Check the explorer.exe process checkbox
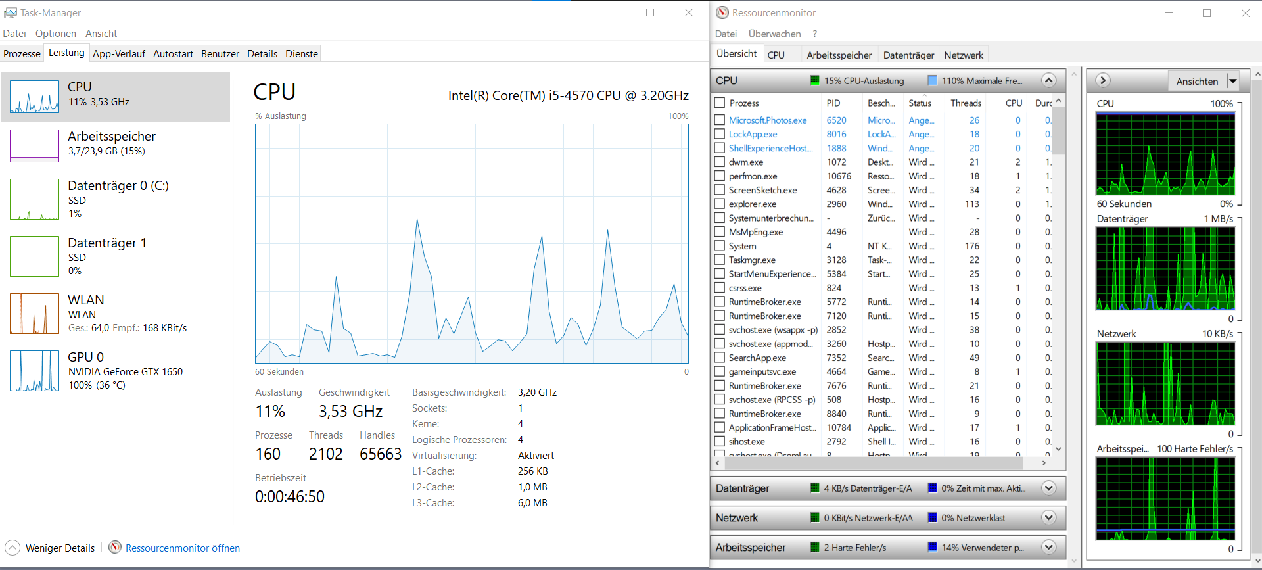The width and height of the screenshot is (1262, 570). (x=720, y=204)
